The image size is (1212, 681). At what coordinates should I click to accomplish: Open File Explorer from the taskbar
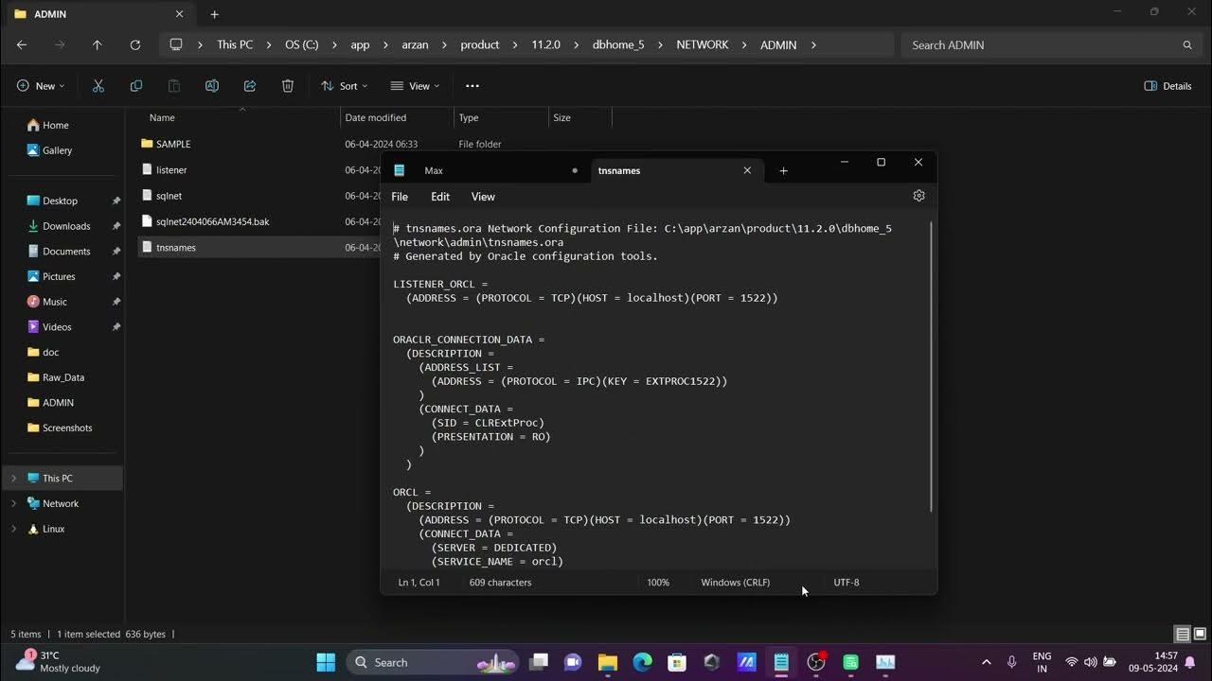tap(608, 662)
